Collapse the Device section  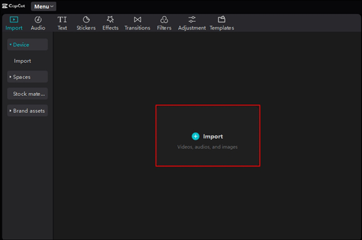[27, 45]
